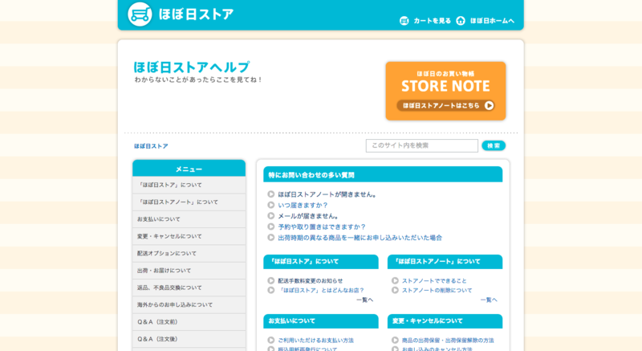Click the ほぼ日ストア cart logo icon
Viewport: 642px width, 351px height.
click(x=140, y=14)
